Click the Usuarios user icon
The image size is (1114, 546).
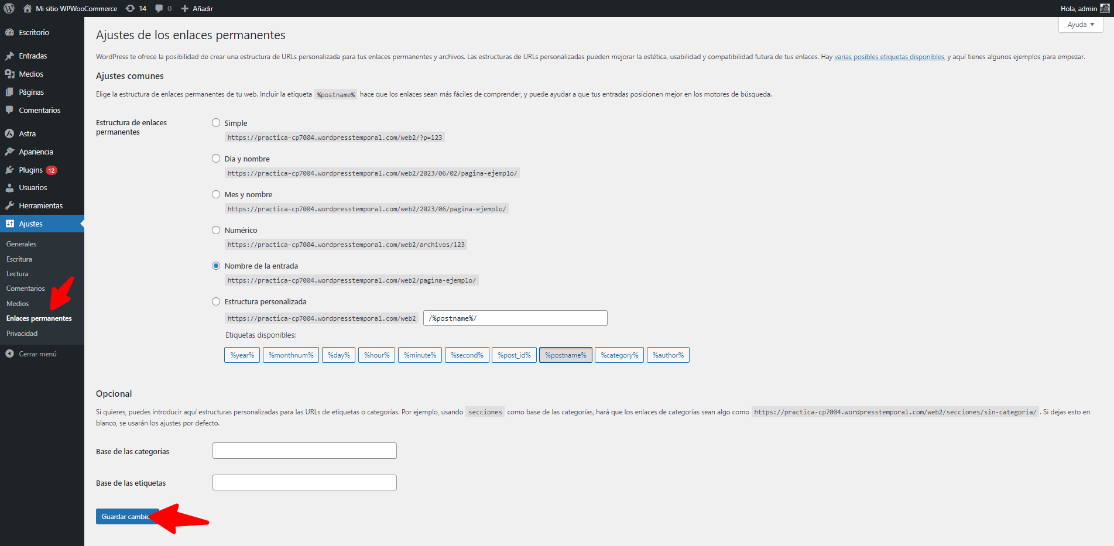9,187
